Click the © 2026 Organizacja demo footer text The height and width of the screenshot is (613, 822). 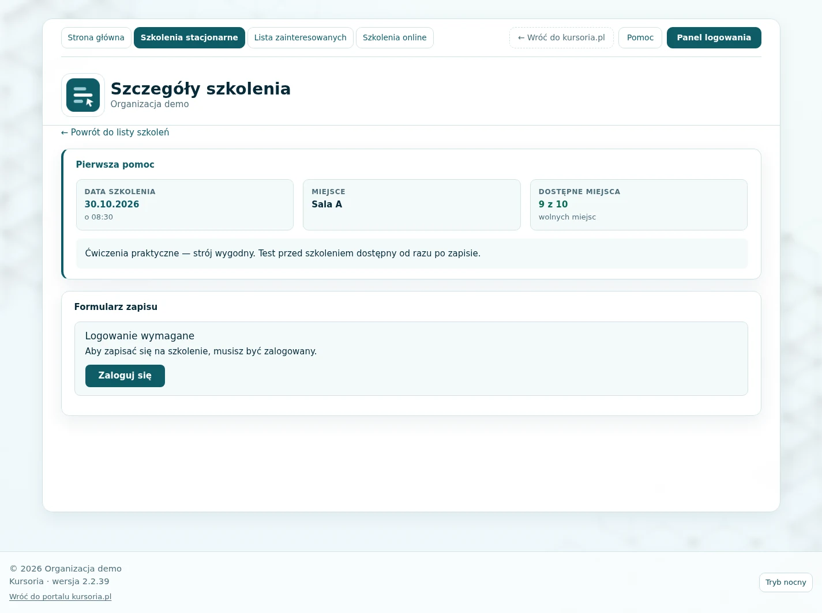tap(66, 569)
